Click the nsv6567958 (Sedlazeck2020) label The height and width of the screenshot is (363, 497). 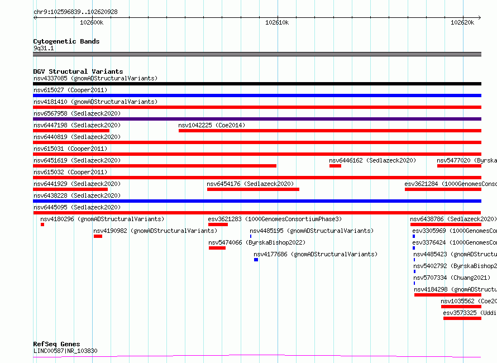77,113
